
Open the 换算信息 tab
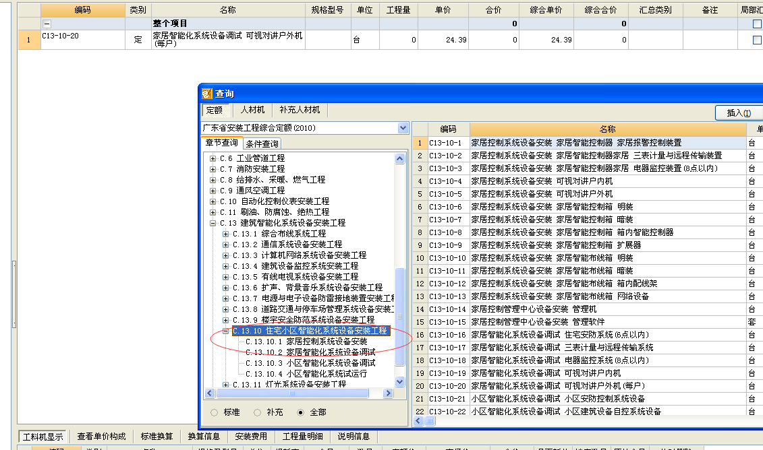(204, 437)
